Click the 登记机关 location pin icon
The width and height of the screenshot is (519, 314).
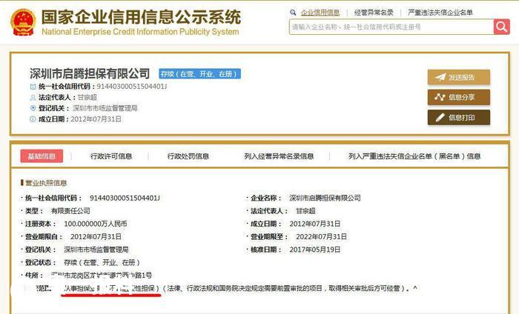[x=33, y=108]
